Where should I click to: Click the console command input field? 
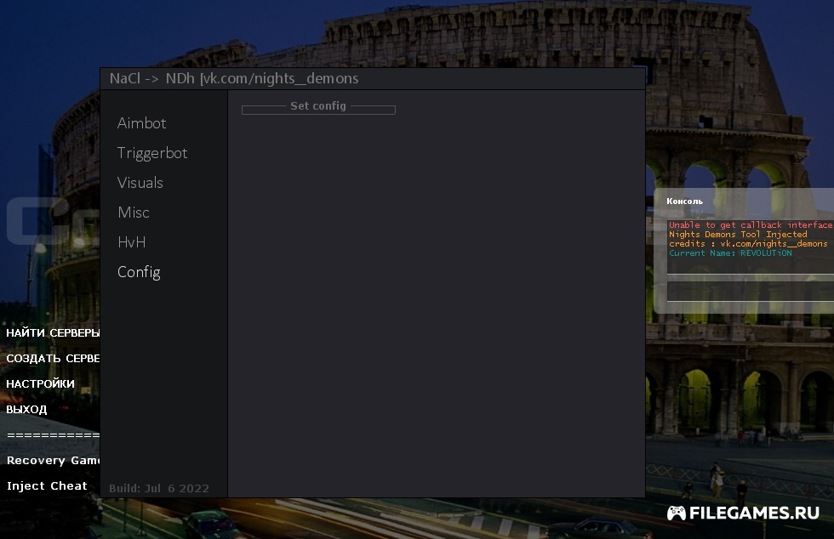750,292
